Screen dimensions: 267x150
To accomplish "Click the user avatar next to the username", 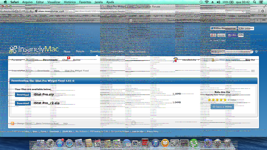I will [x=176, y=60].
